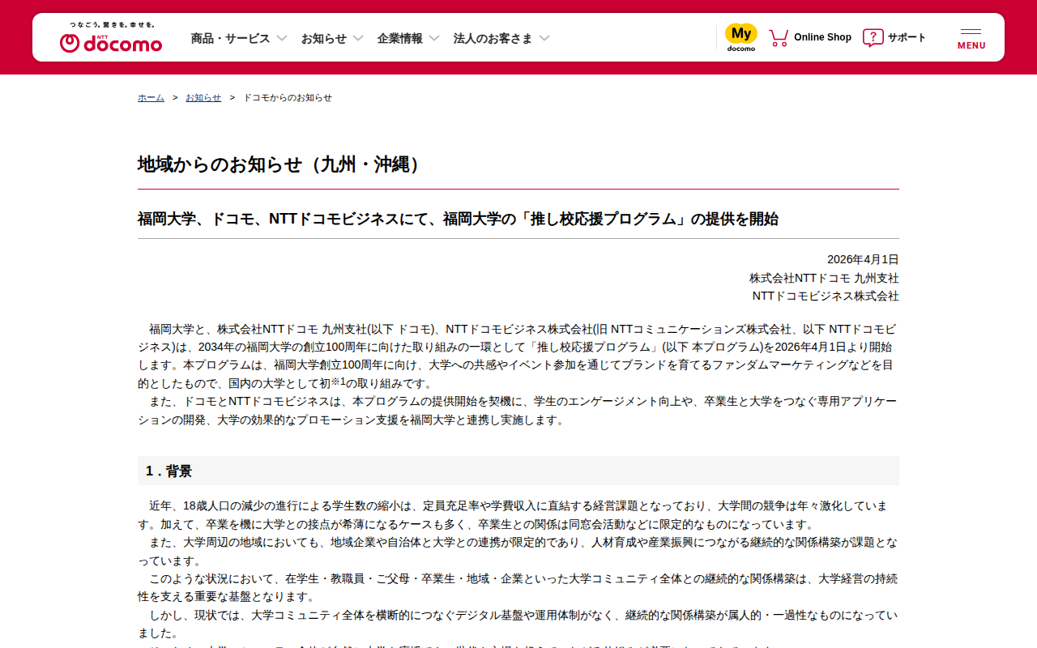
Task: Expand the 企業情報 chevron
Action: [434, 38]
